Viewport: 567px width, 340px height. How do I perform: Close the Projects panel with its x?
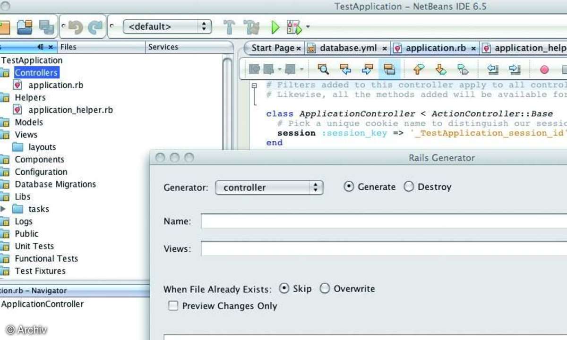51,47
